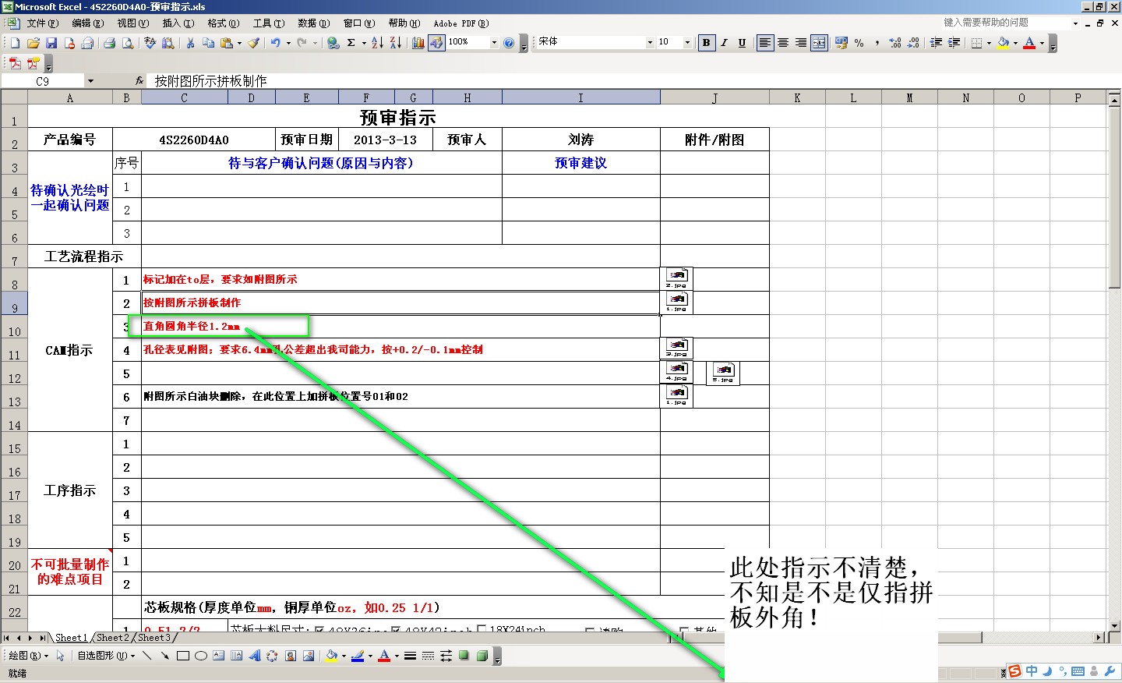Toggle Italic formatting
This screenshot has height=683, width=1122.
[724, 43]
